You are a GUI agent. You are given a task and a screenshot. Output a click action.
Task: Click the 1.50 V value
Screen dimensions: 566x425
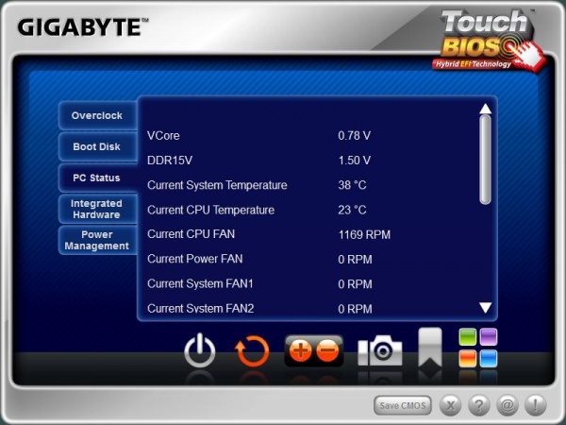pos(354,161)
